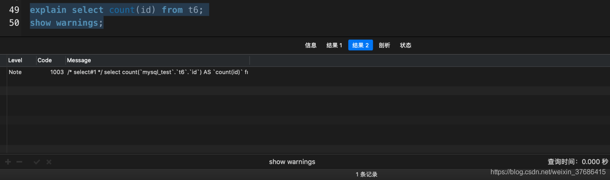Image resolution: width=610 pixels, height=180 pixels.
Task: Click the show warnings line in editor
Action: pos(66,23)
